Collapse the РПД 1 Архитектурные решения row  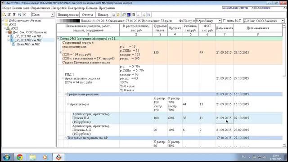[63, 78]
